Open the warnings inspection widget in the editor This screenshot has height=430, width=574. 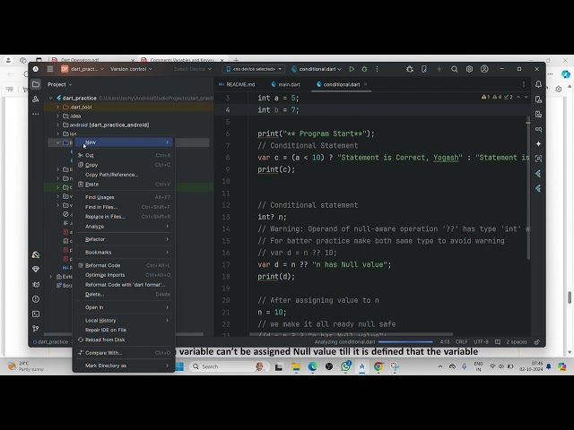tap(497, 97)
